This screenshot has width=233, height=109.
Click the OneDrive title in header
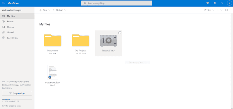[13, 3]
